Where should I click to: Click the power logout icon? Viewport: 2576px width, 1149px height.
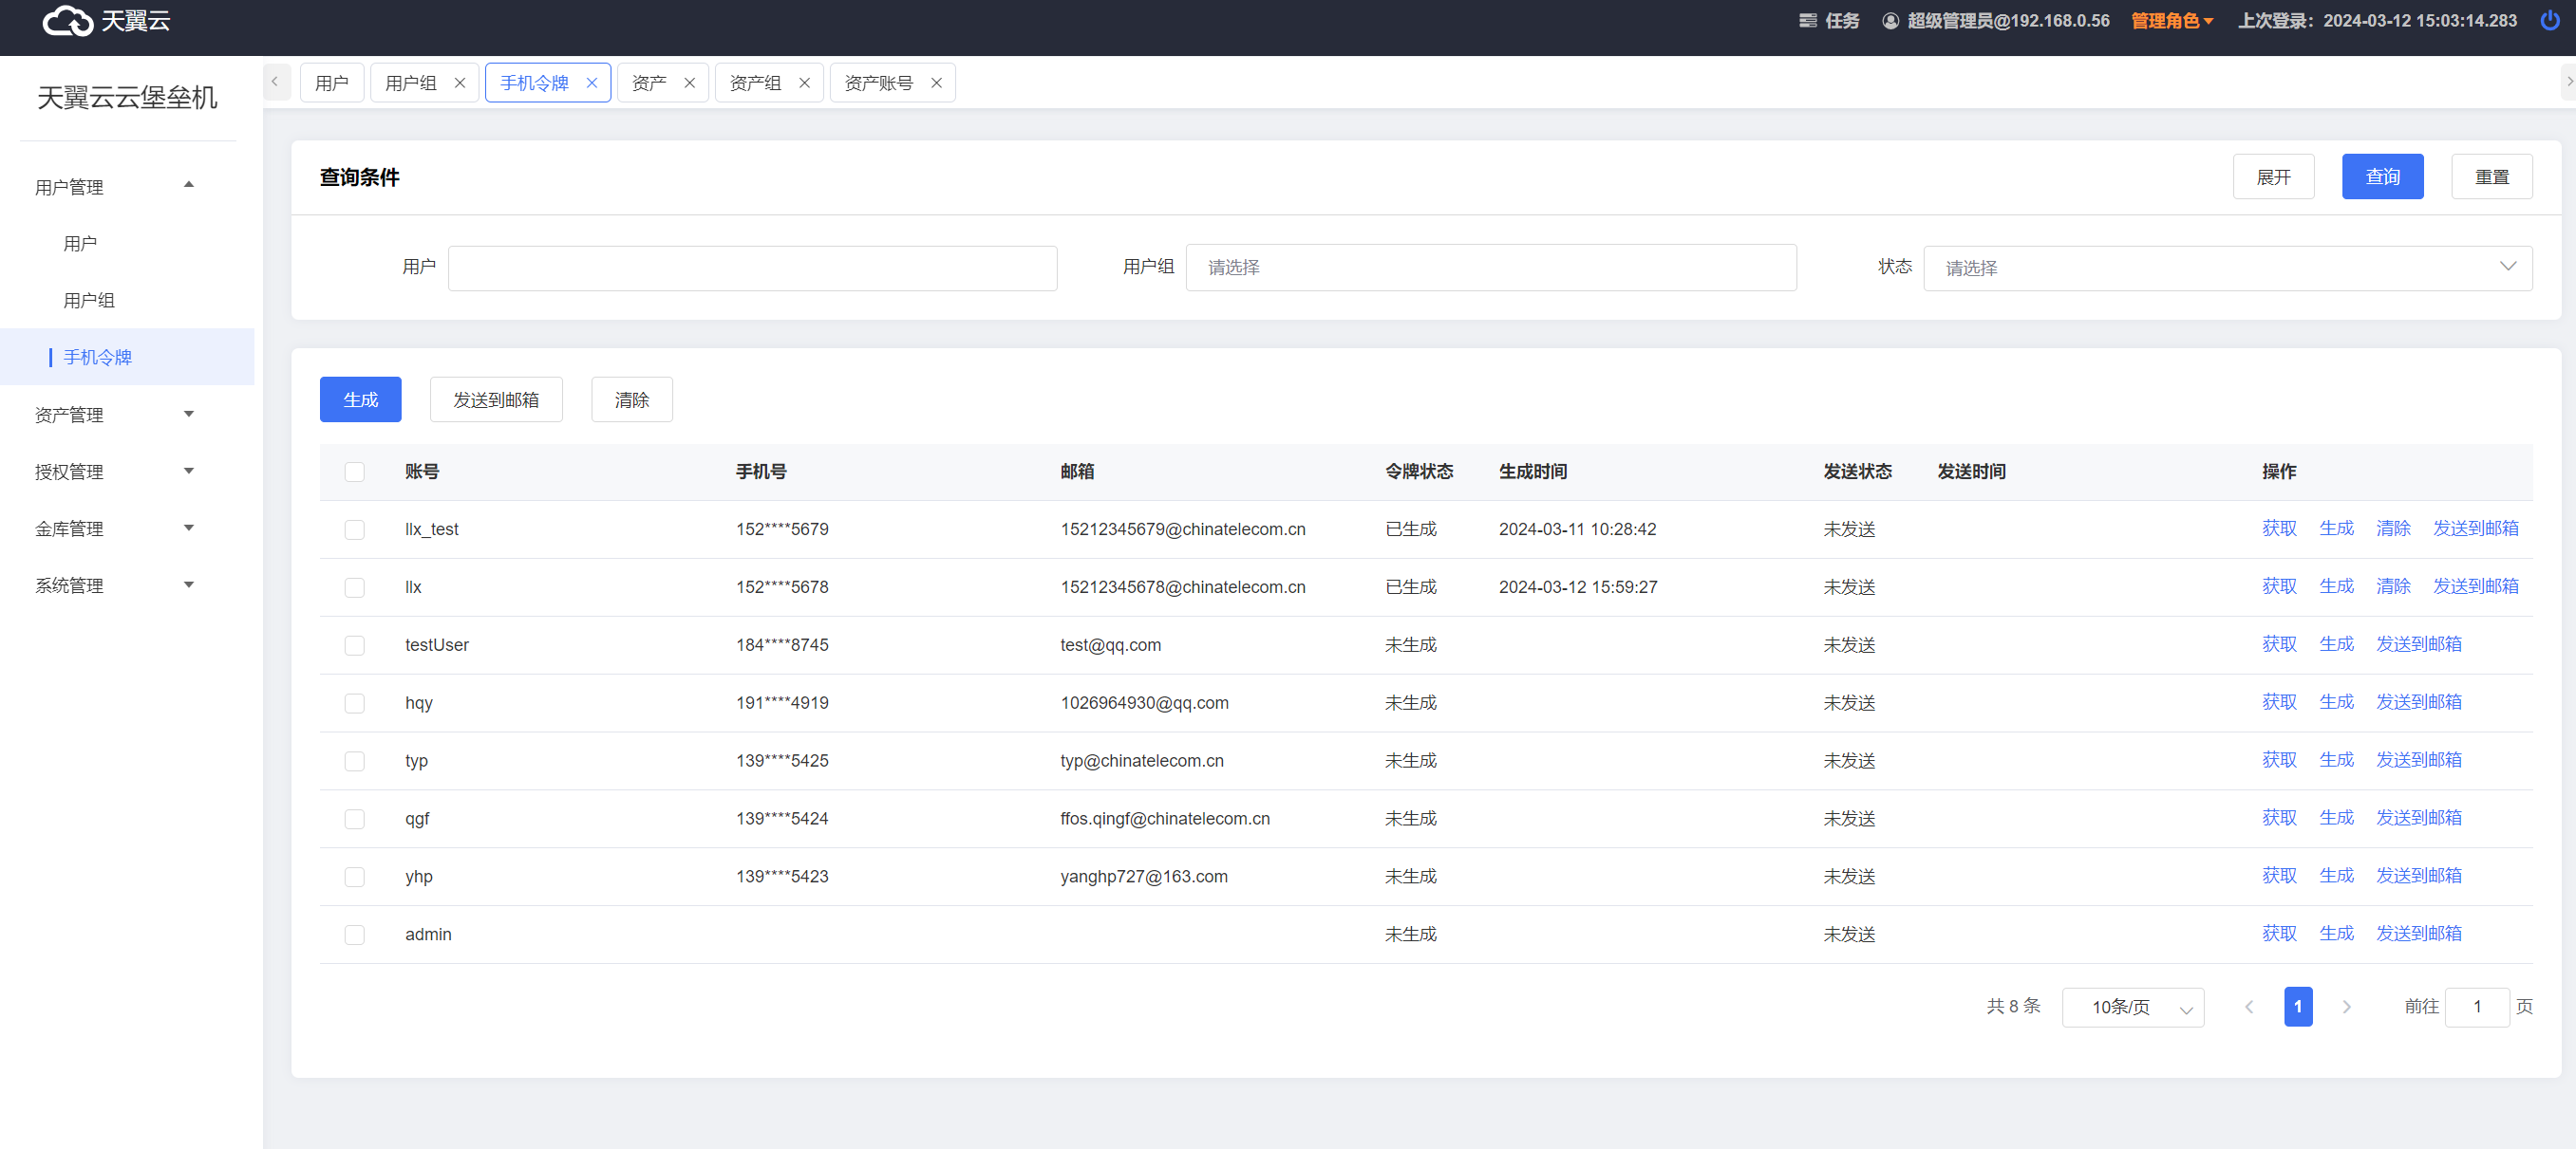click(2549, 21)
